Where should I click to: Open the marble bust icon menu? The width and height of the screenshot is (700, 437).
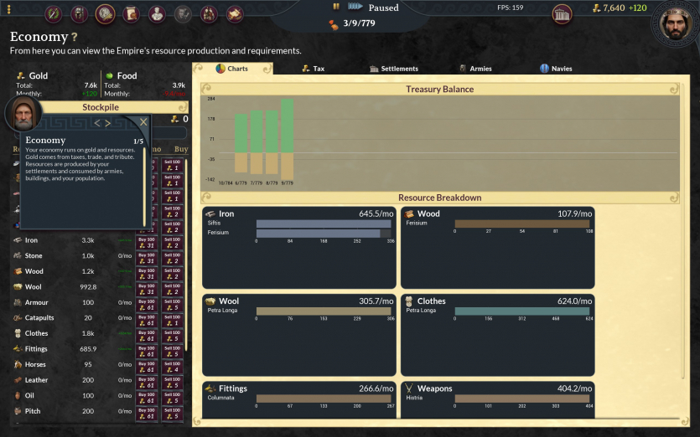[157, 13]
